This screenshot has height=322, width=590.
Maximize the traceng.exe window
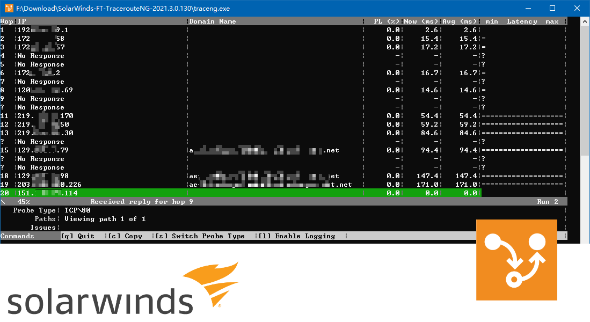coord(552,8)
